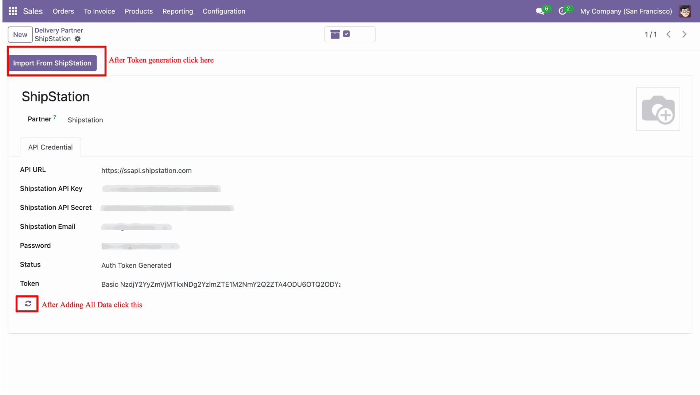The image size is (700, 395).
Task: Click the New record button
Action: click(20, 35)
